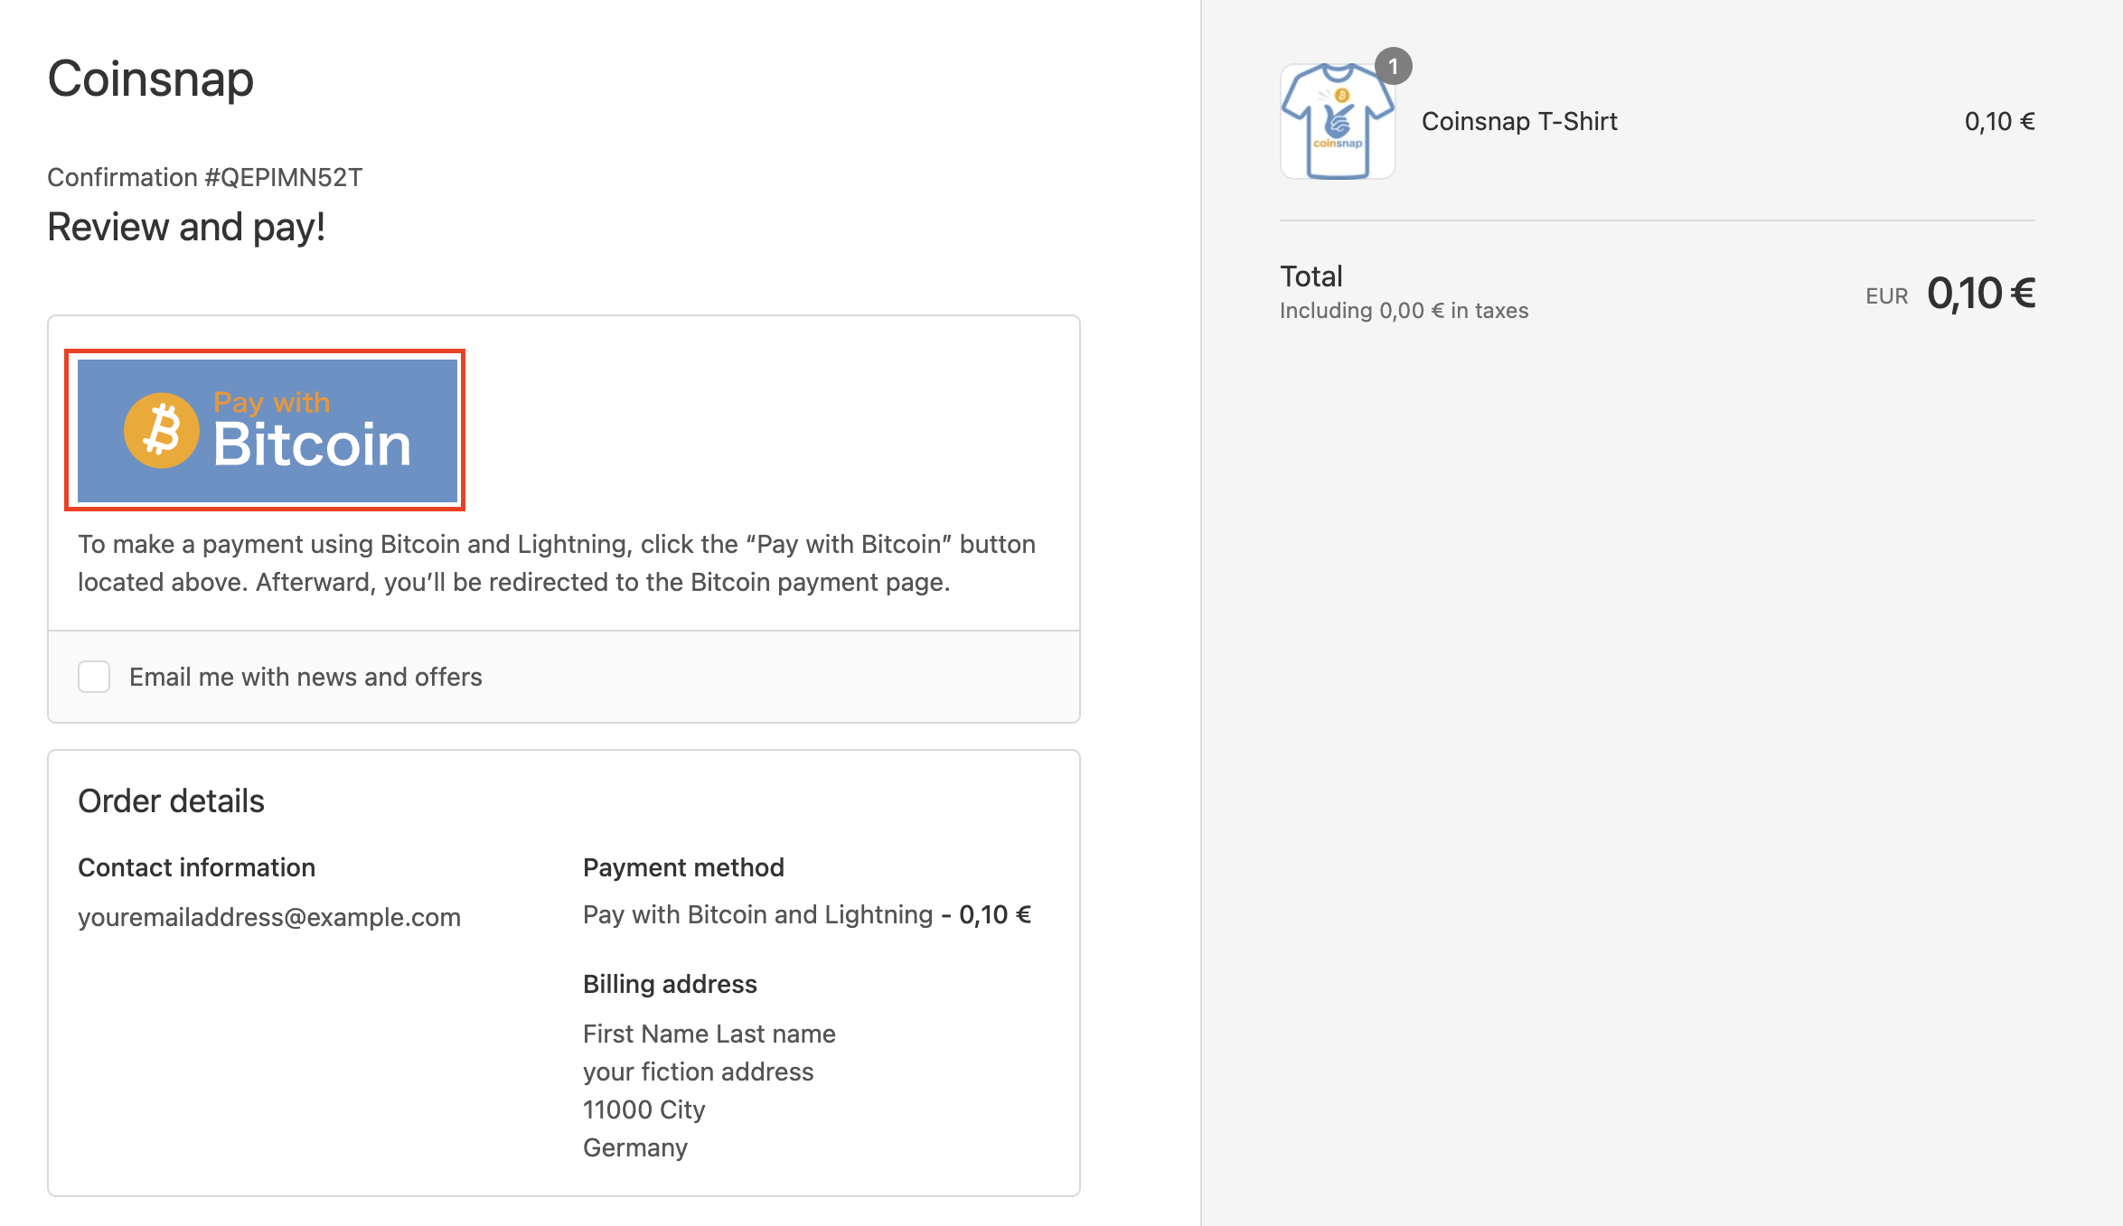Image resolution: width=2123 pixels, height=1226 pixels.
Task: Click the Billing address heading
Action: point(670,984)
